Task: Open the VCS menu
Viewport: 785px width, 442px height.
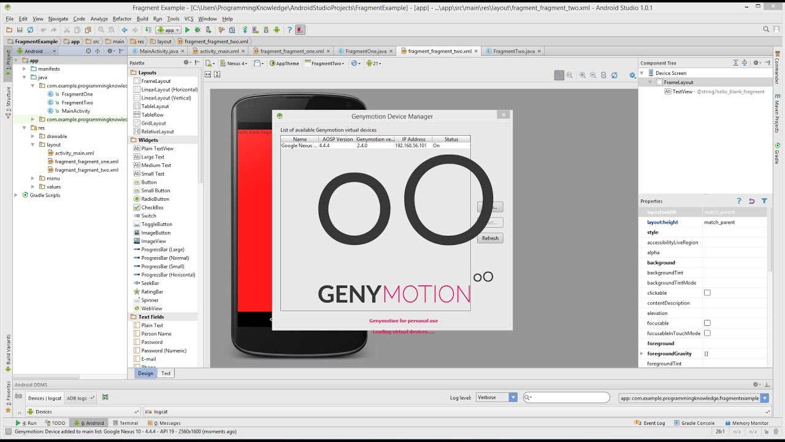Action: tap(189, 19)
